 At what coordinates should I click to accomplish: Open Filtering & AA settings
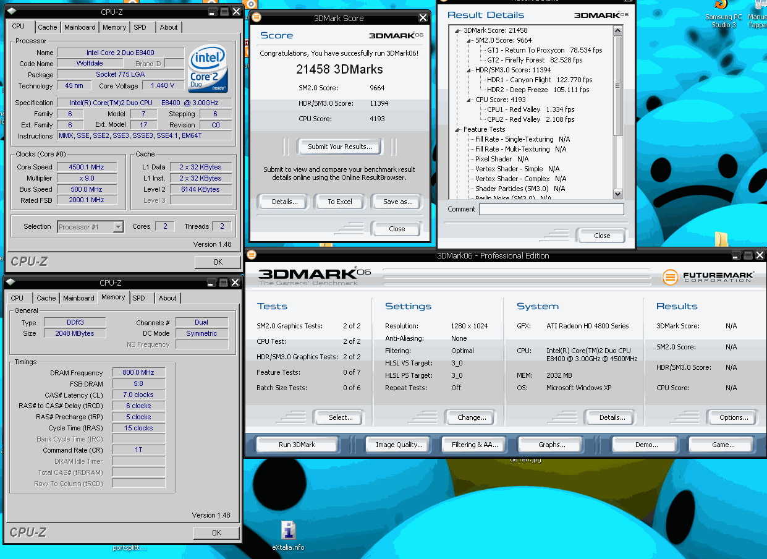(475, 445)
